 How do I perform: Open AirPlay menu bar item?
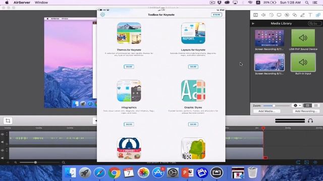(x=235, y=3)
